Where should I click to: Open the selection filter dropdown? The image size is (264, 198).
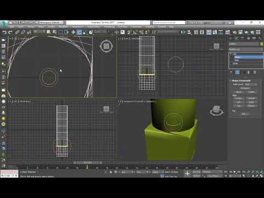(39, 32)
